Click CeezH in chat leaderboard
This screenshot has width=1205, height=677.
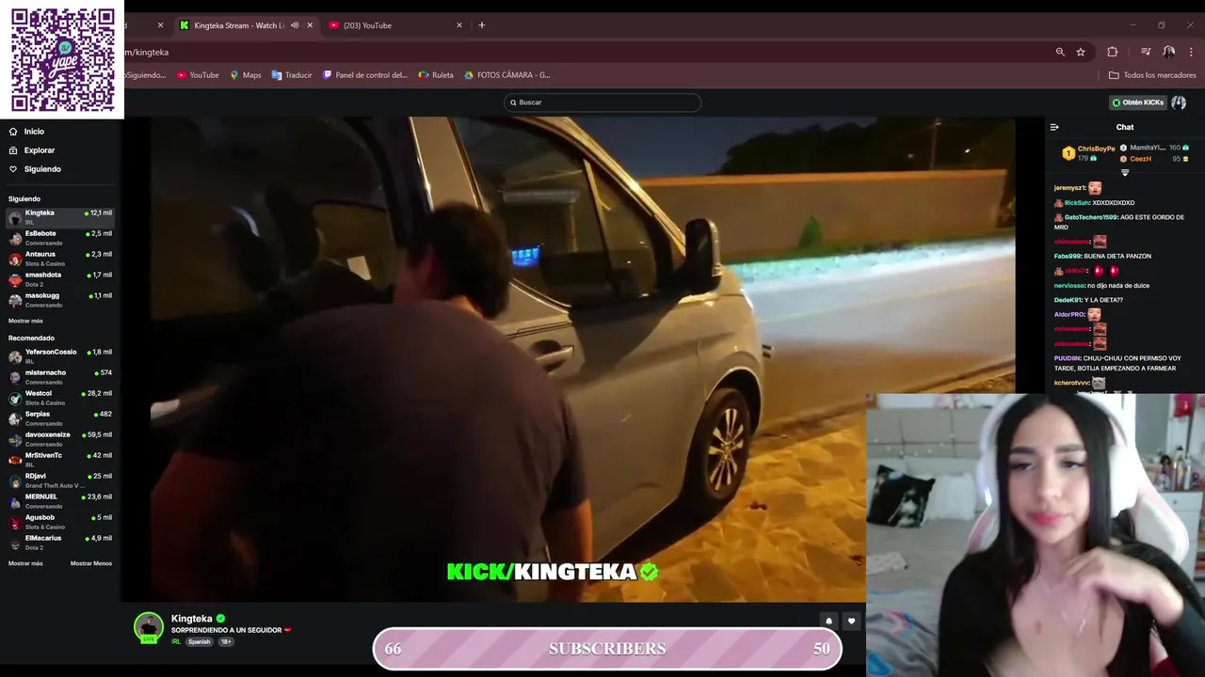tap(1140, 159)
